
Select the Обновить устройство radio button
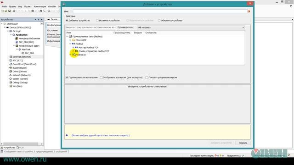159,20
